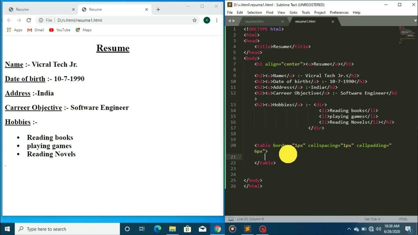Click previous tab arrow in Sublime

(230, 21)
